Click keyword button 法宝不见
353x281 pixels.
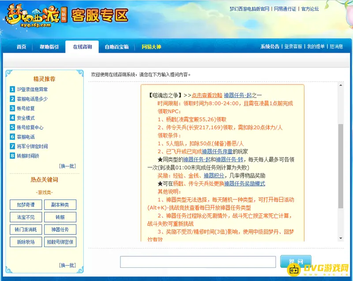tap(26, 217)
